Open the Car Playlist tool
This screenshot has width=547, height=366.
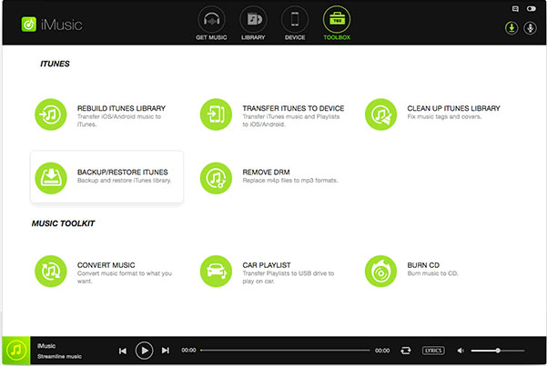click(215, 268)
